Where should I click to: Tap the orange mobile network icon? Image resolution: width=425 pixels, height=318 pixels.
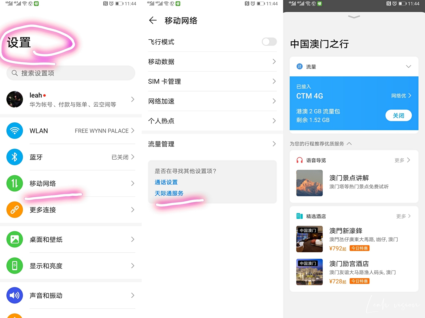[x=15, y=183]
